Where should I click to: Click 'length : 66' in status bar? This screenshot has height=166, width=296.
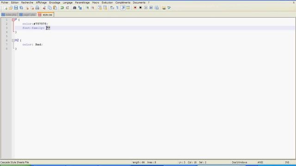(138, 162)
